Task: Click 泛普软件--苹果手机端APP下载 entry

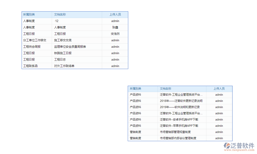Action: click(x=179, y=126)
